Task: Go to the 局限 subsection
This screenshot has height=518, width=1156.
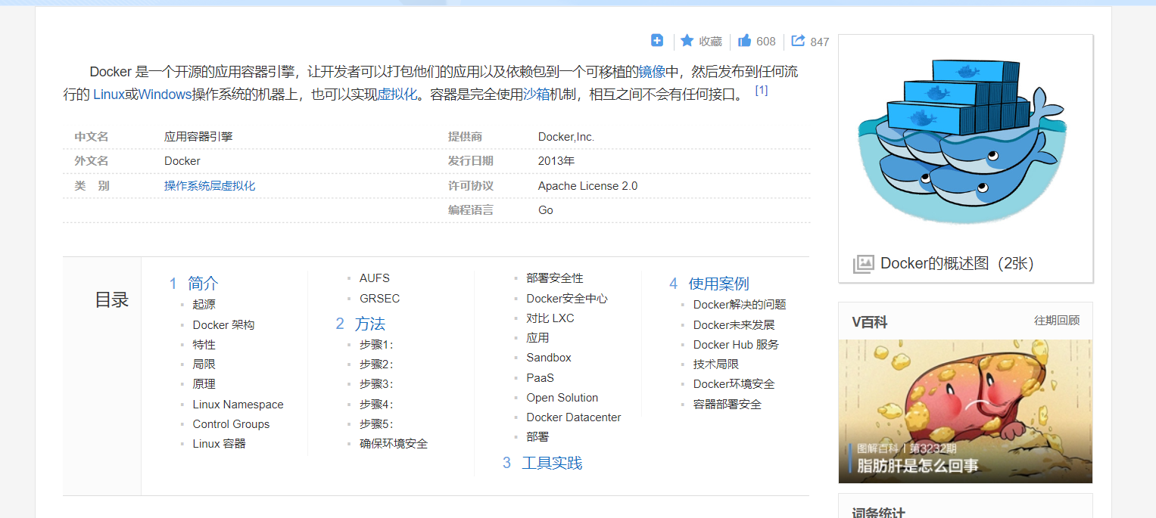Action: tap(204, 364)
